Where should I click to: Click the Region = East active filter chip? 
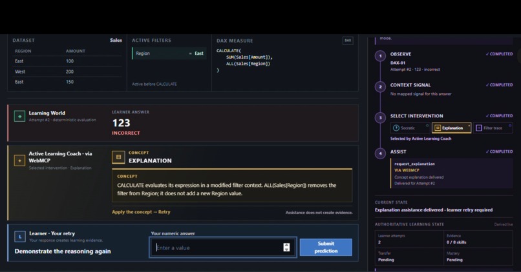(x=169, y=53)
